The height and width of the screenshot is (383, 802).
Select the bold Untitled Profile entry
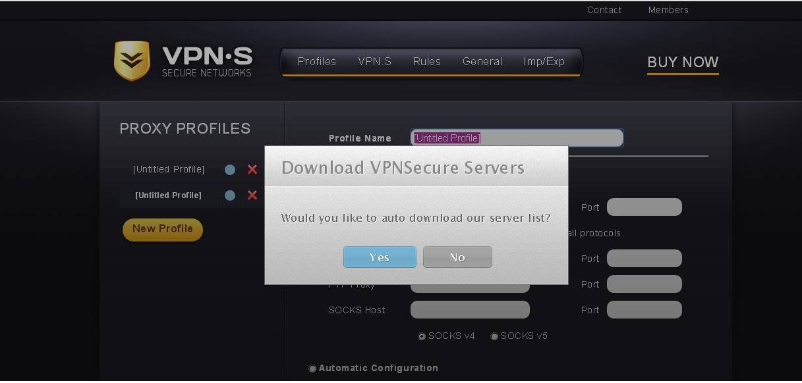coord(169,195)
